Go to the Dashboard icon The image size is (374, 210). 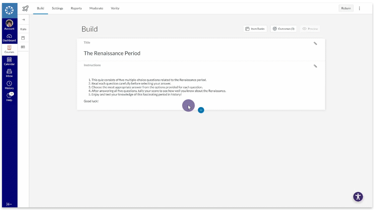tap(9, 37)
